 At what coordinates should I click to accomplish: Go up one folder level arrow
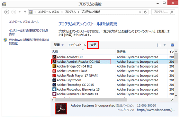[25, 12]
